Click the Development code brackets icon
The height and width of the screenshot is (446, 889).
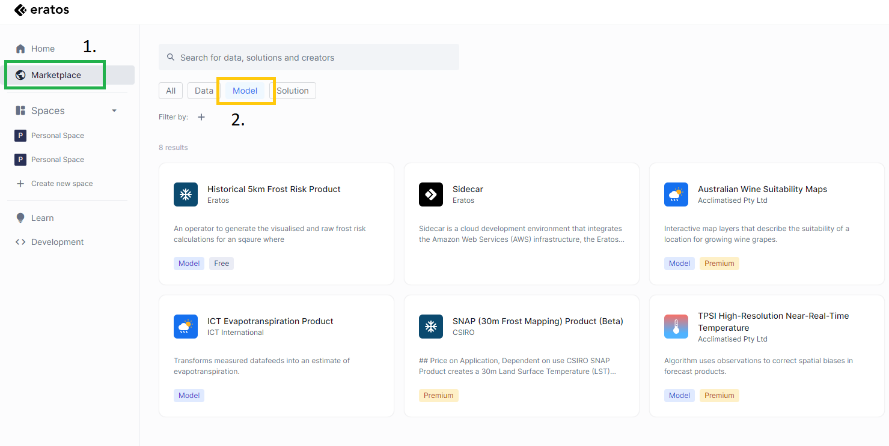tap(20, 242)
